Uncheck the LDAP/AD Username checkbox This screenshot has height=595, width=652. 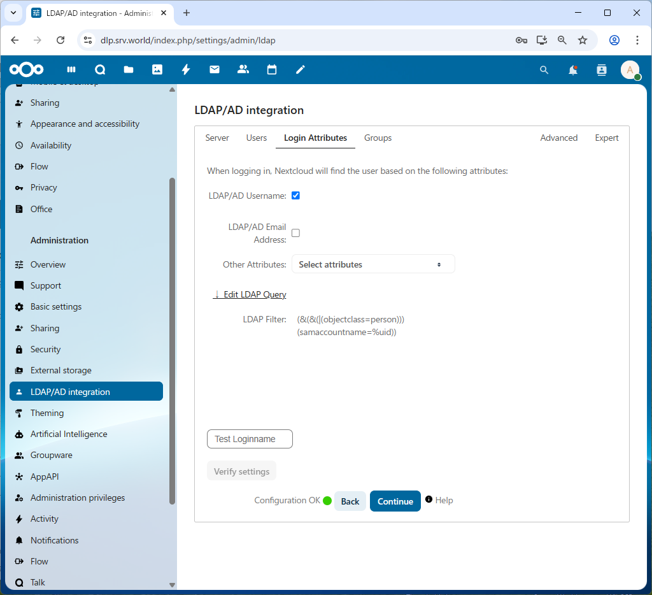coord(295,196)
